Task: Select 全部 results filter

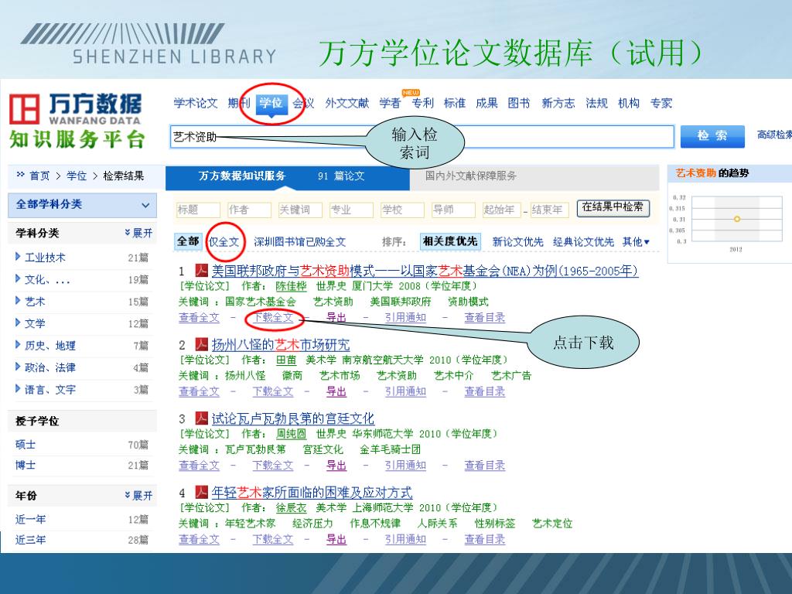Action: pos(188,241)
